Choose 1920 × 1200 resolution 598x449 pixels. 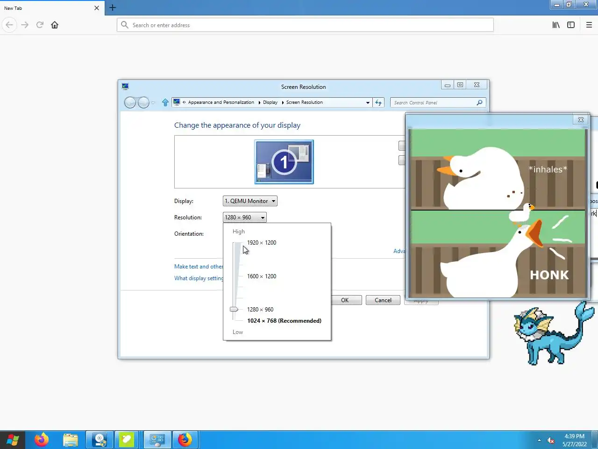click(262, 243)
